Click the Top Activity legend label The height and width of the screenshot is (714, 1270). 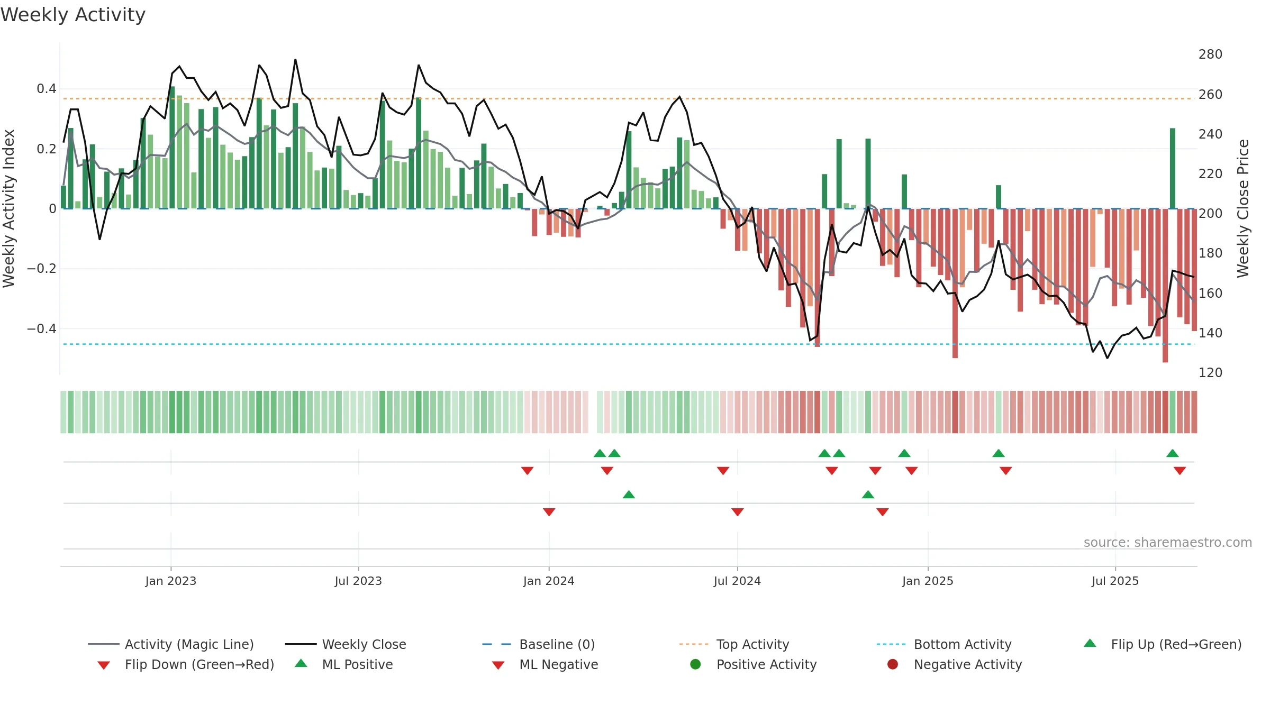pos(752,644)
